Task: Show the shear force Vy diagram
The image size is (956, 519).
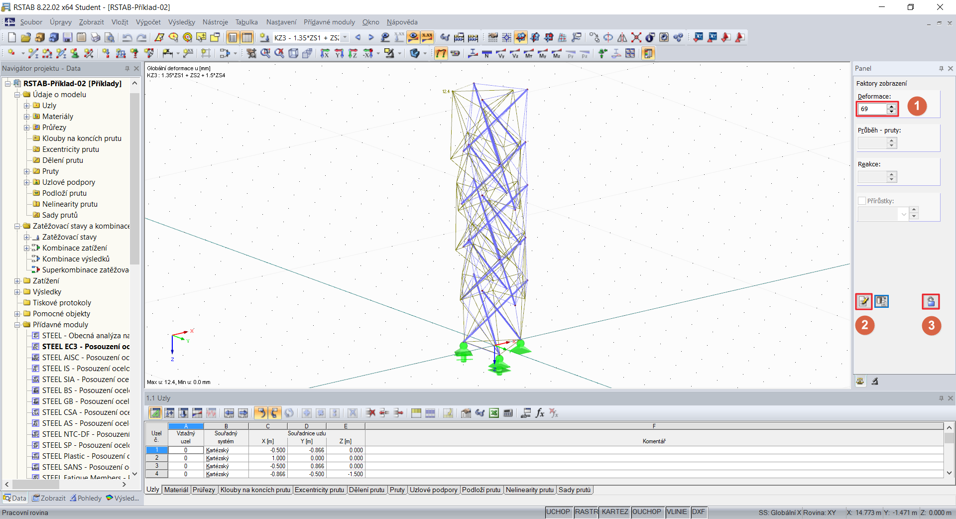Action: [501, 53]
